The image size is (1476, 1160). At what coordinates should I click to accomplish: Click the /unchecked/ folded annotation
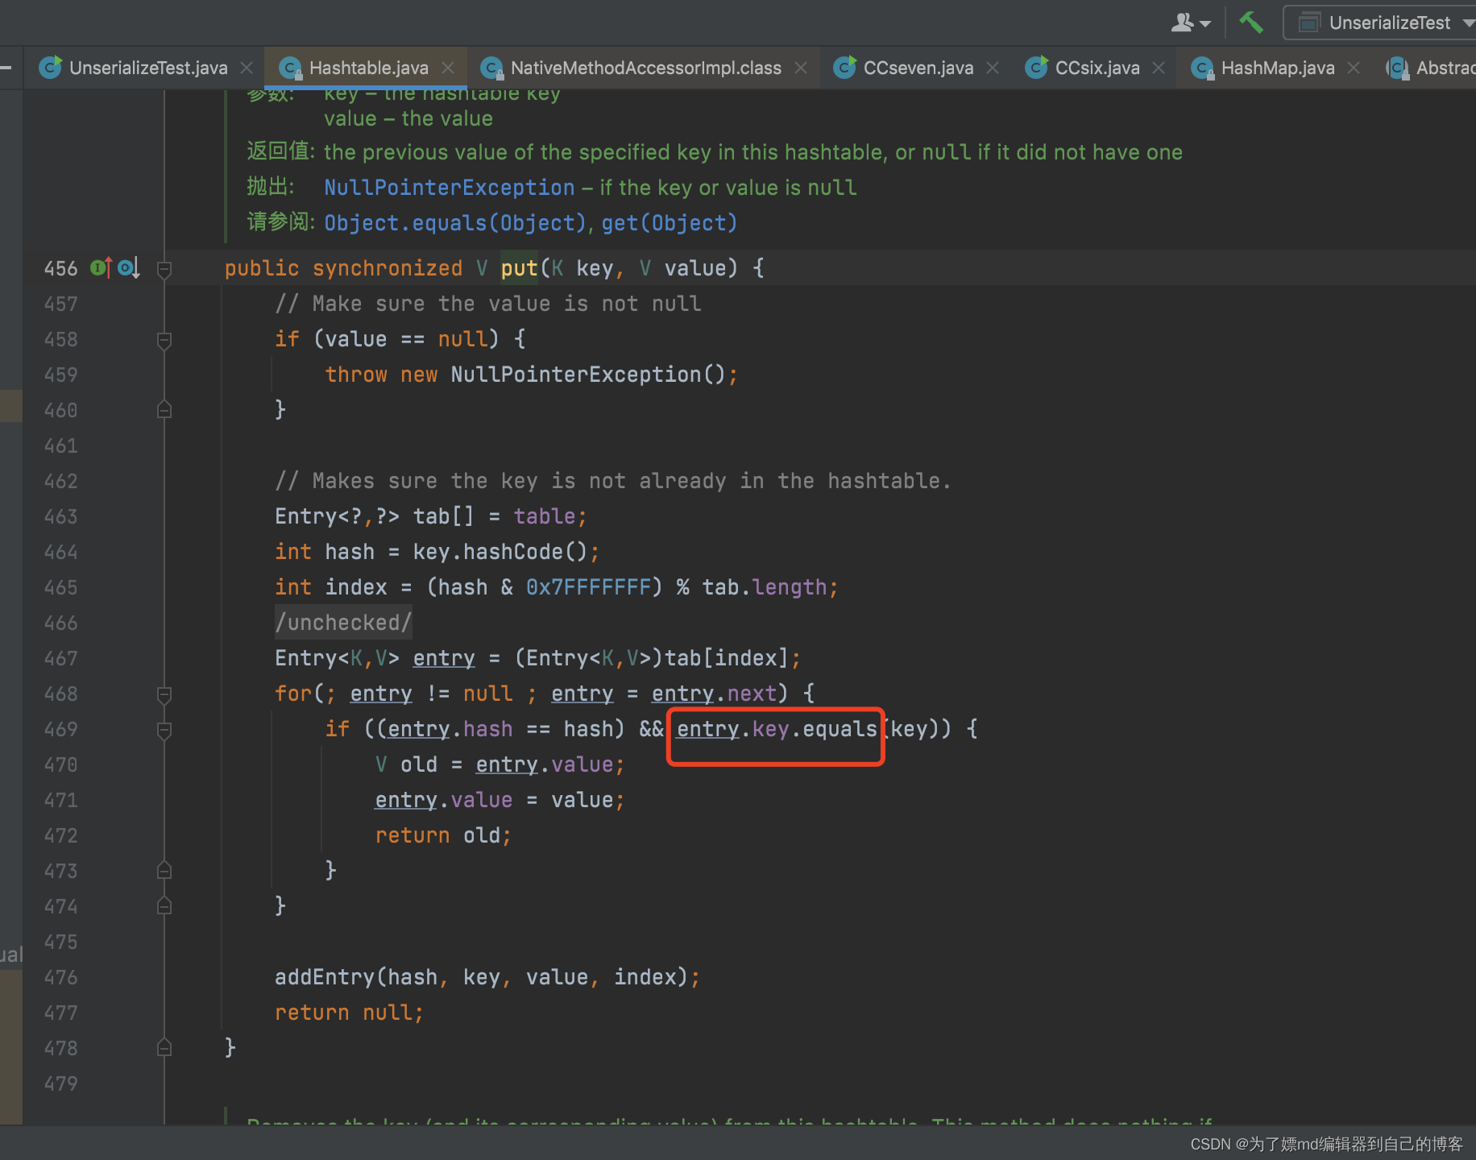pyautogui.click(x=343, y=623)
